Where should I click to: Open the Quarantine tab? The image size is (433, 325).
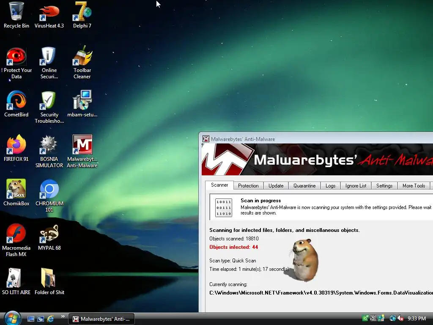(304, 186)
